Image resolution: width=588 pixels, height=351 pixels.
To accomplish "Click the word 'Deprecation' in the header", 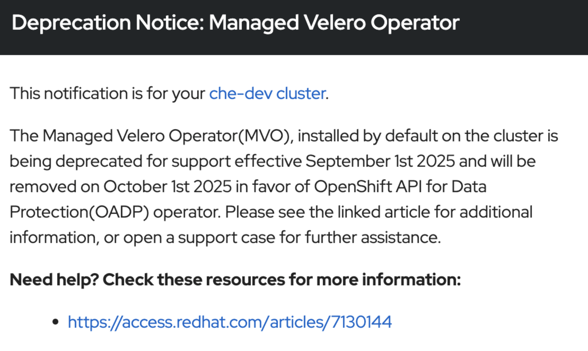I will pyautogui.click(x=71, y=23).
